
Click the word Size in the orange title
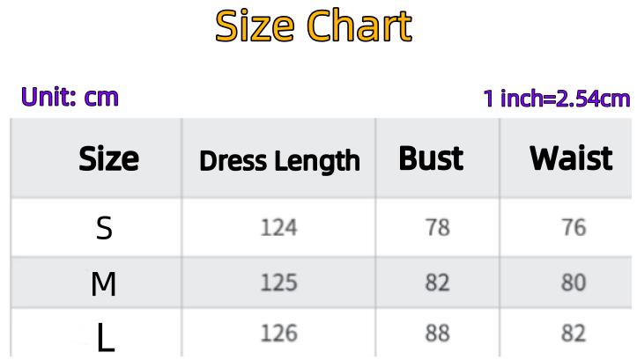[256, 26]
